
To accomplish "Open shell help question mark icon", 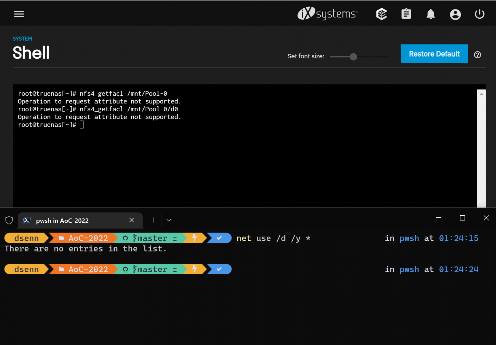I will tap(477, 55).
